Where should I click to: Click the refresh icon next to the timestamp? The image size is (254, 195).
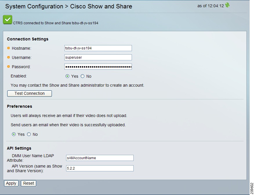pyautogui.click(x=227, y=5)
